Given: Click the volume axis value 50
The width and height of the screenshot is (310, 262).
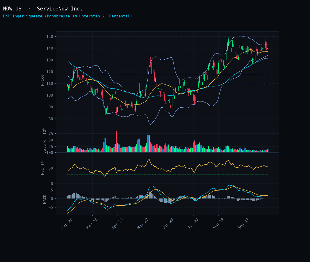Looking at the screenshot, I should coord(51,140).
